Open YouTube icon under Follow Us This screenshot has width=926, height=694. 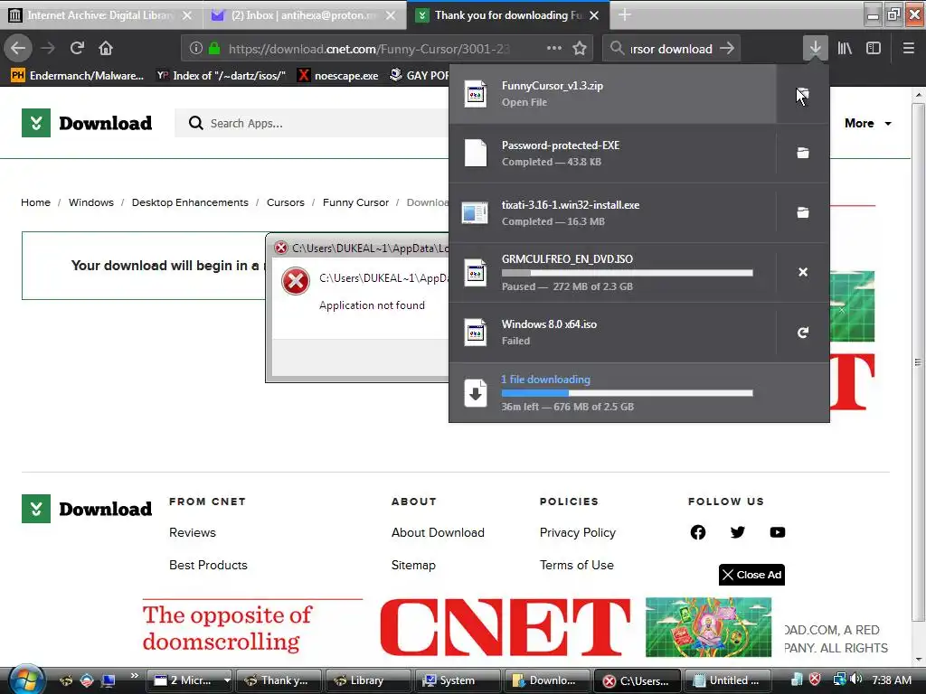click(778, 532)
